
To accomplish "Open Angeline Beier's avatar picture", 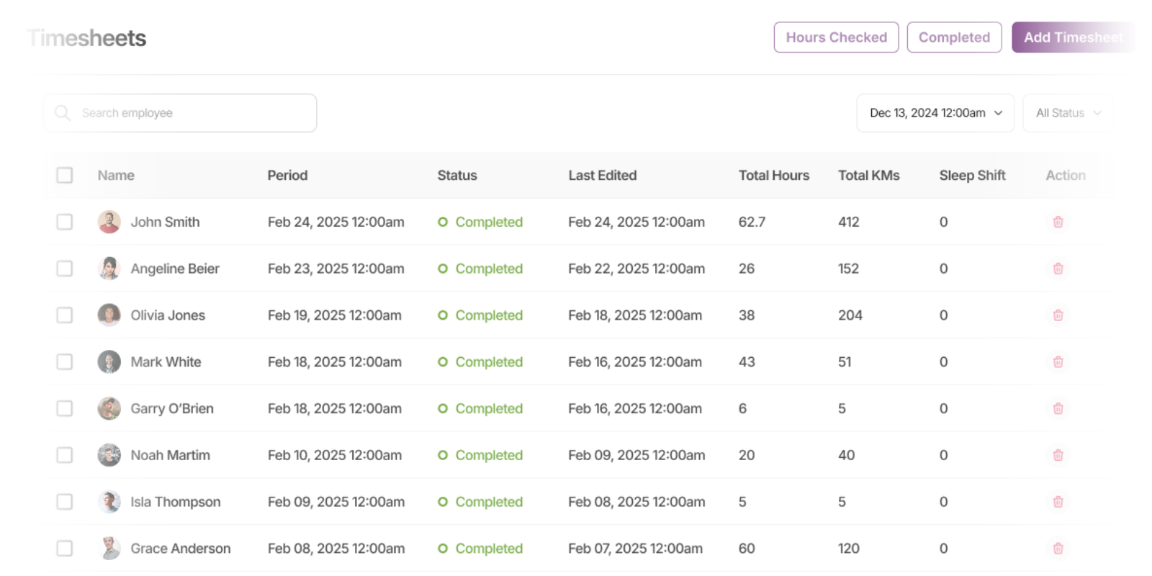I will point(109,269).
